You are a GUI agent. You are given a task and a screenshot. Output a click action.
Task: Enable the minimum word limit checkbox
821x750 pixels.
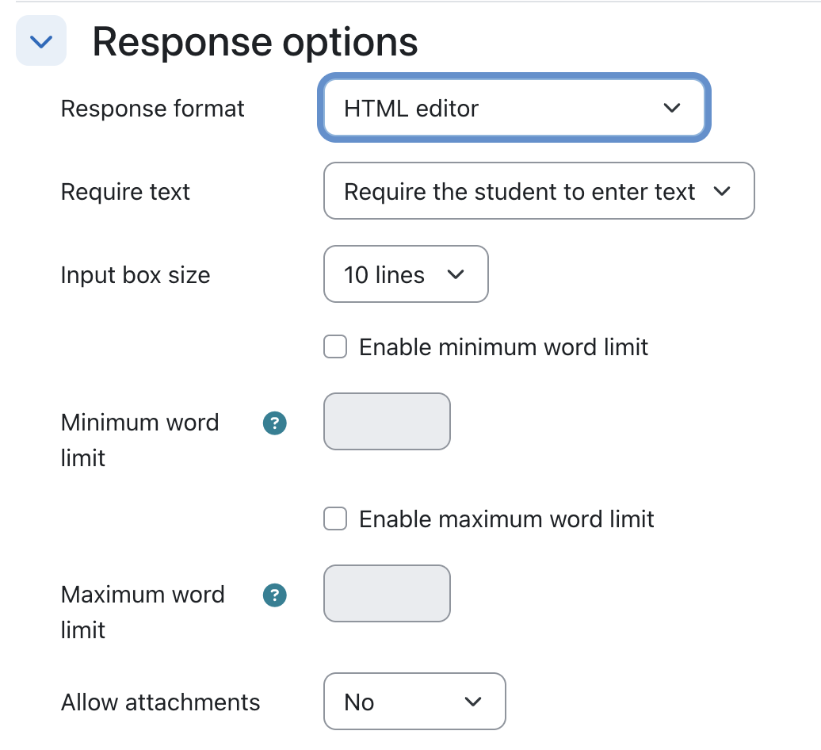[x=335, y=346]
